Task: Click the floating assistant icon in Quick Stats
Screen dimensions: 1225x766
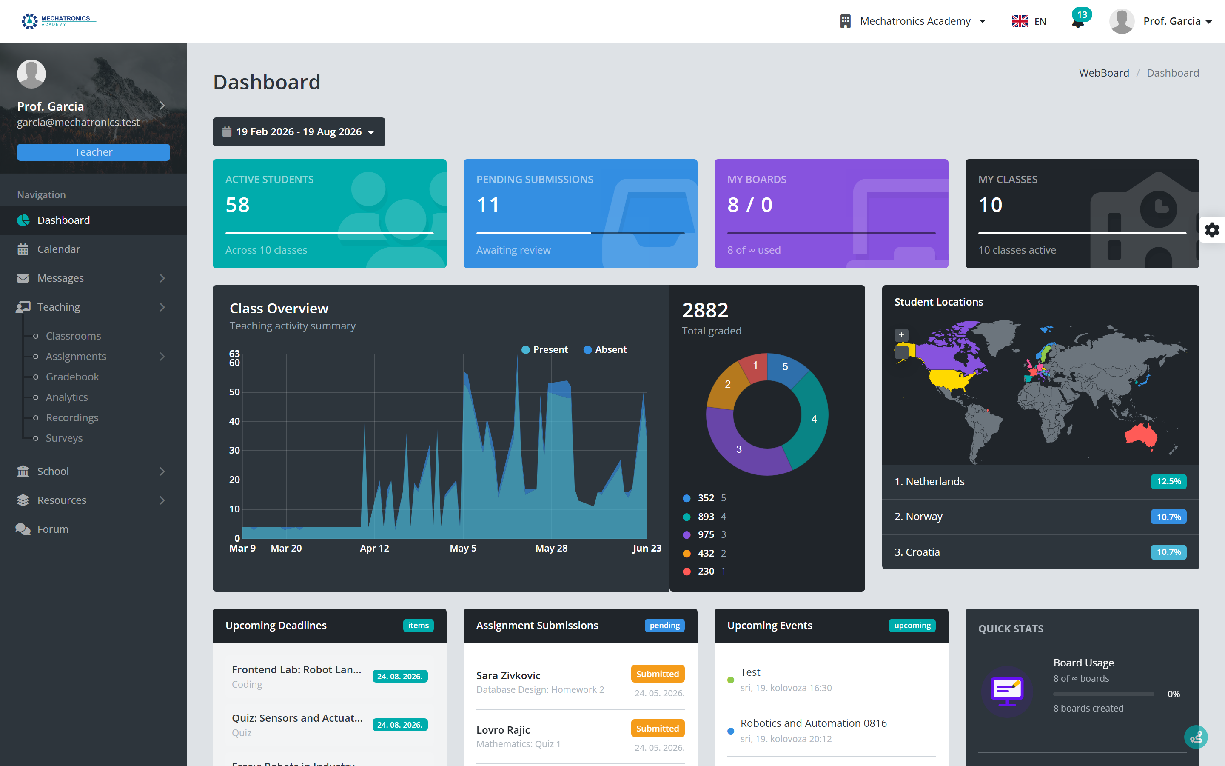Action: click(1196, 737)
